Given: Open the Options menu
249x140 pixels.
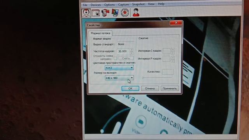Looking at the screenshot, I should point(109,5).
